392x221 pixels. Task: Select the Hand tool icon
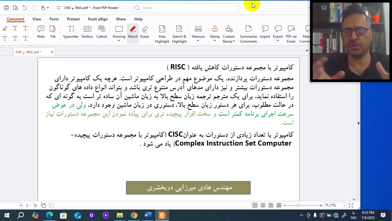point(43,8)
